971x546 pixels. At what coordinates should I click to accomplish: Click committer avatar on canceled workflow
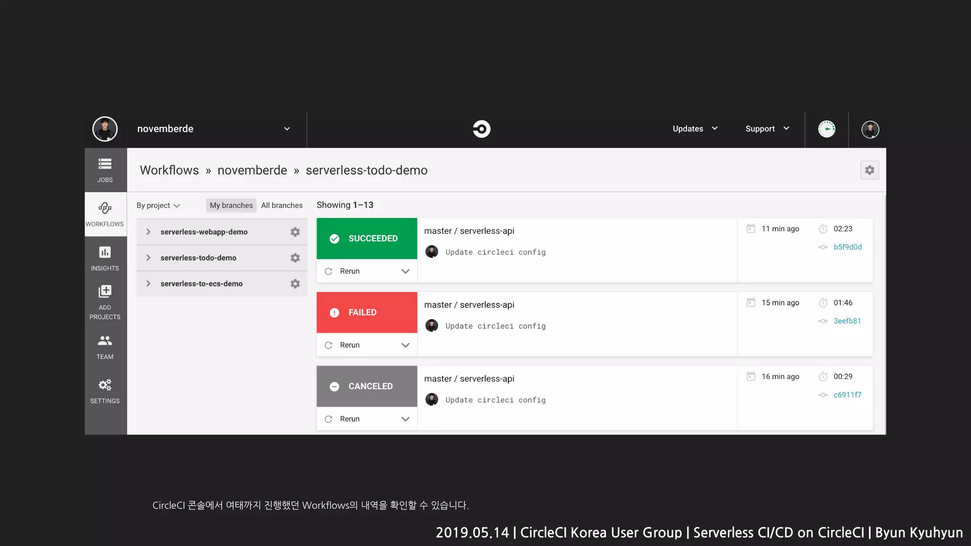point(431,400)
